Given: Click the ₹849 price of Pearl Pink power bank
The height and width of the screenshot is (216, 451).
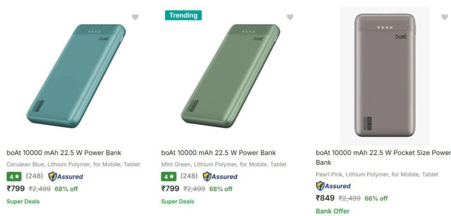Looking at the screenshot, I should pyautogui.click(x=325, y=198).
